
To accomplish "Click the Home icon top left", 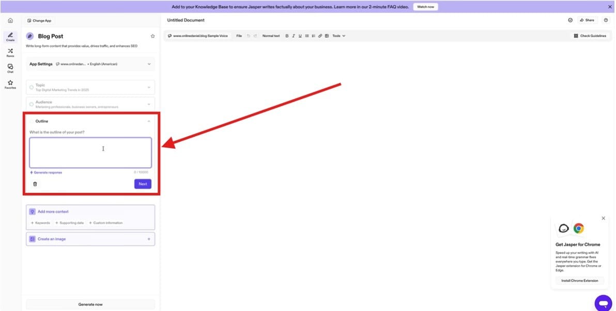I will click(10, 20).
